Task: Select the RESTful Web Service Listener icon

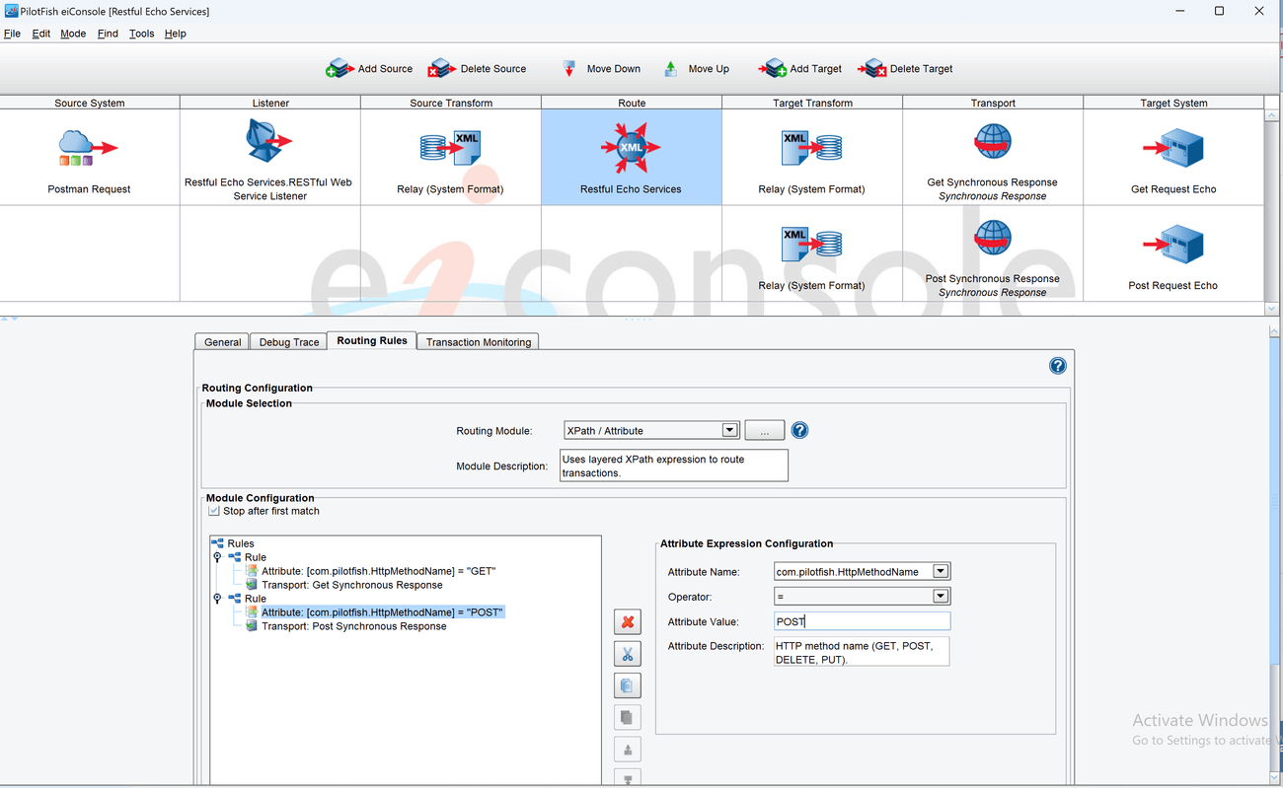Action: pyautogui.click(x=268, y=143)
